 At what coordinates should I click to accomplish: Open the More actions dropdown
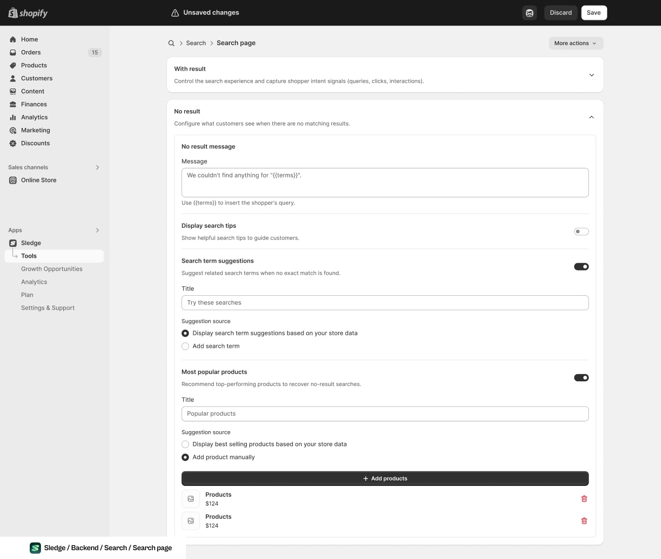pos(576,43)
